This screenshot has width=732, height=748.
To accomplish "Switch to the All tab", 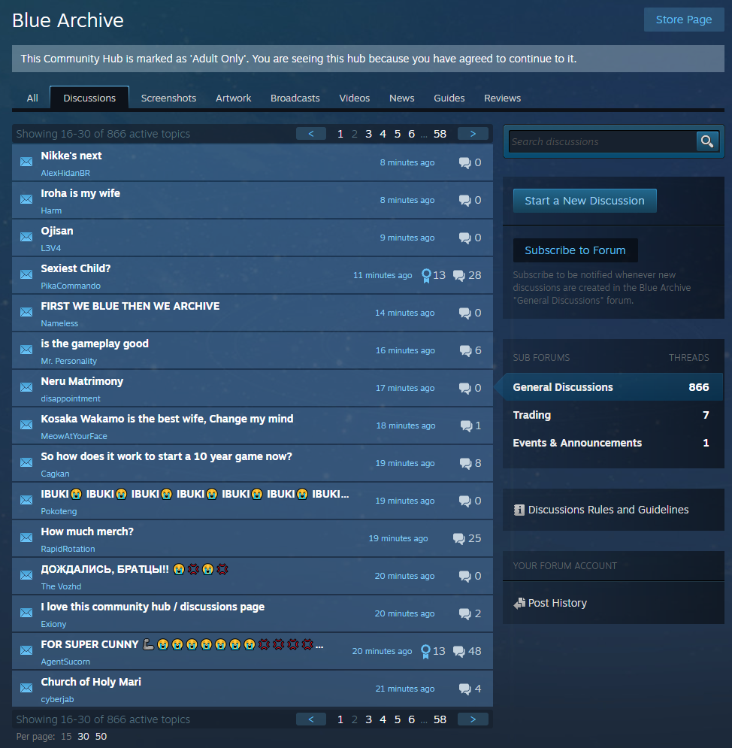I will (32, 98).
